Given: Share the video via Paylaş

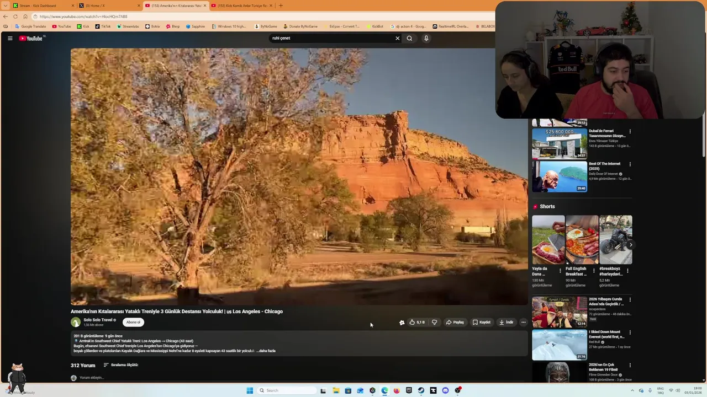Looking at the screenshot, I should pyautogui.click(x=455, y=322).
